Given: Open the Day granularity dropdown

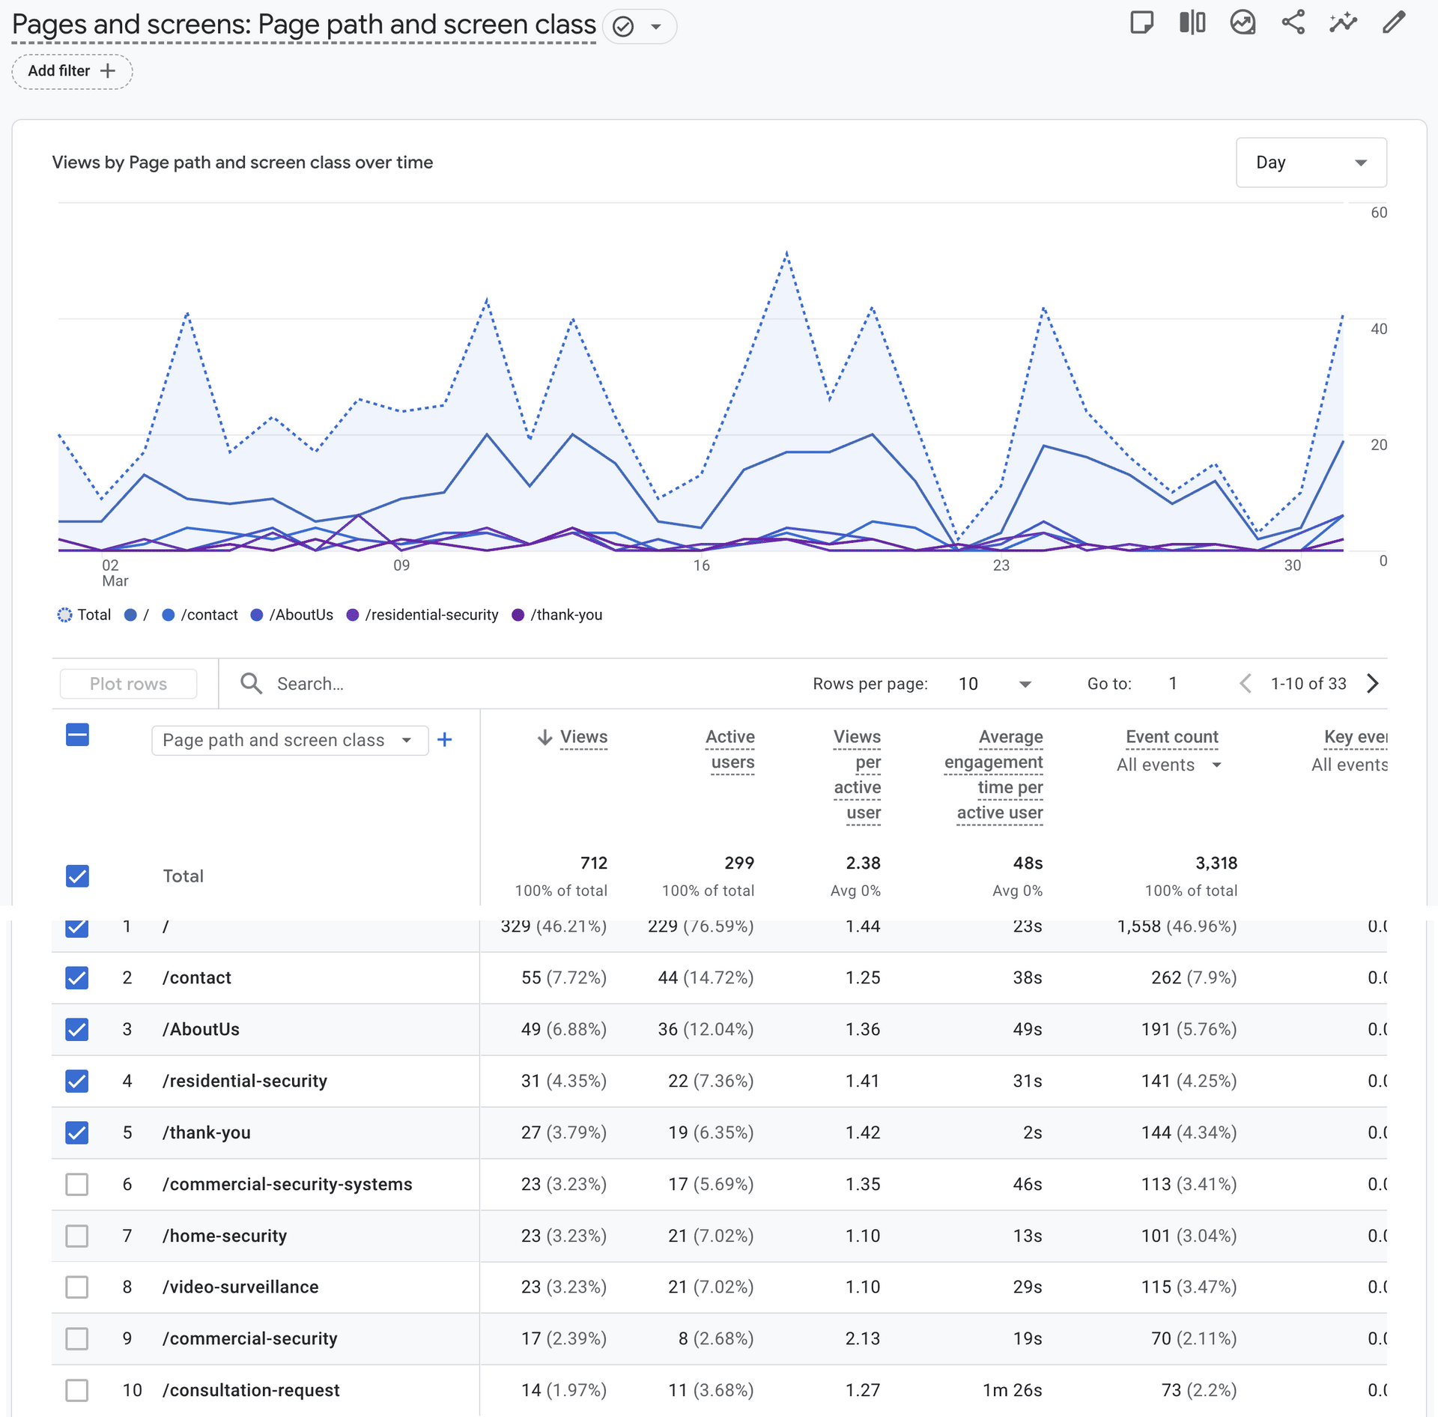Looking at the screenshot, I should click(x=1311, y=163).
